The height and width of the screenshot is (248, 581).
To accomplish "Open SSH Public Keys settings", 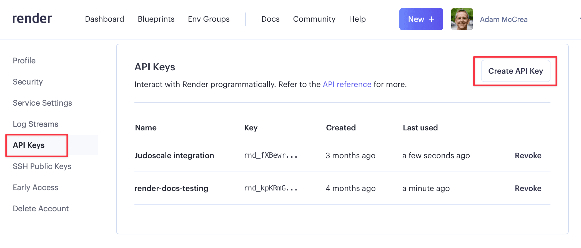I will pos(42,166).
